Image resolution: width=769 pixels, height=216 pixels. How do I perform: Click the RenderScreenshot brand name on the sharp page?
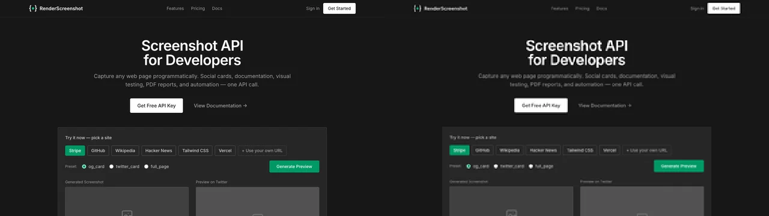61,8
